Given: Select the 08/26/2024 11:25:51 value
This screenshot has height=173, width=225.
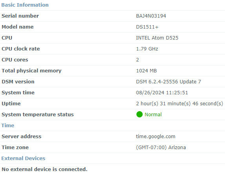Looking at the screenshot, I should tap(162, 93).
